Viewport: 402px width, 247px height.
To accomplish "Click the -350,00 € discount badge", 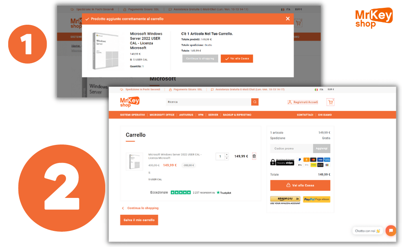I will (188, 165).
